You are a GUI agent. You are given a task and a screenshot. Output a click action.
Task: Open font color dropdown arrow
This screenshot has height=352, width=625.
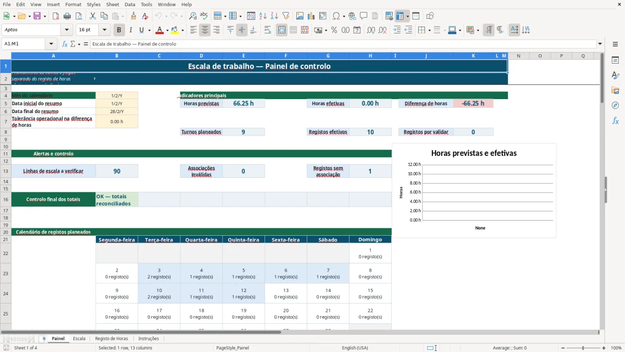(x=167, y=30)
